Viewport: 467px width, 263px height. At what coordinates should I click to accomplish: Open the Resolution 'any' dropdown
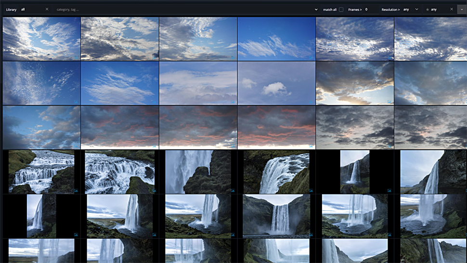(x=411, y=10)
